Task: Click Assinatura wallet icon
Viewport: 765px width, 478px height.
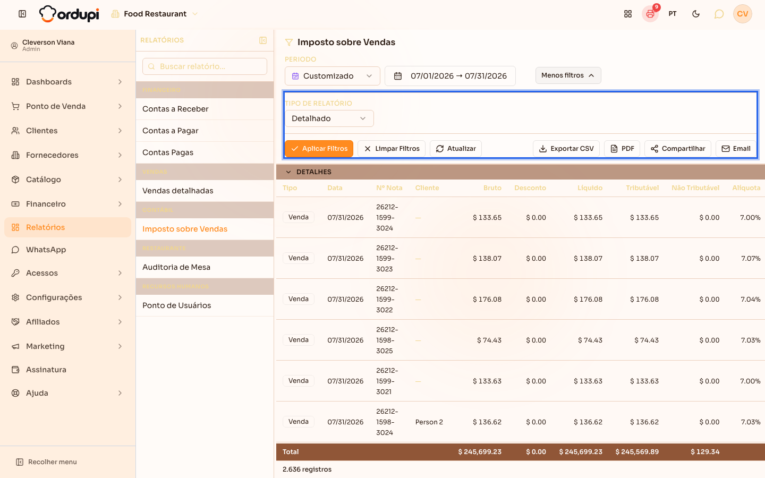Action: coord(15,370)
